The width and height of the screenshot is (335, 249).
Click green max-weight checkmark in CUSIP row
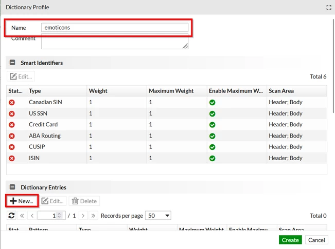[x=212, y=147]
